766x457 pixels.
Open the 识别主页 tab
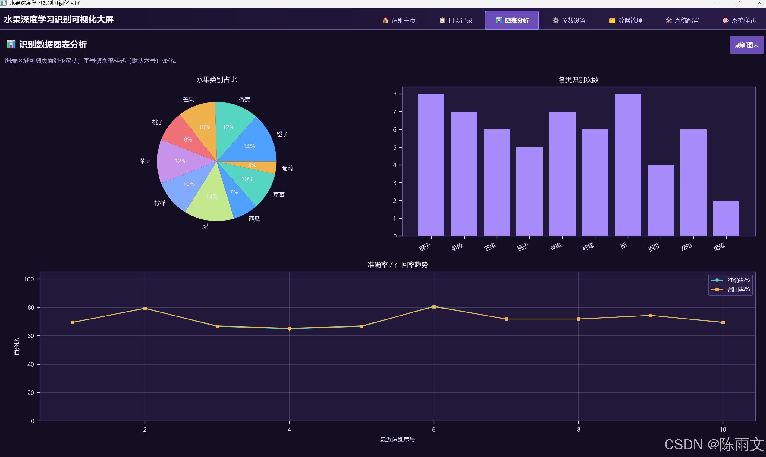tap(399, 20)
